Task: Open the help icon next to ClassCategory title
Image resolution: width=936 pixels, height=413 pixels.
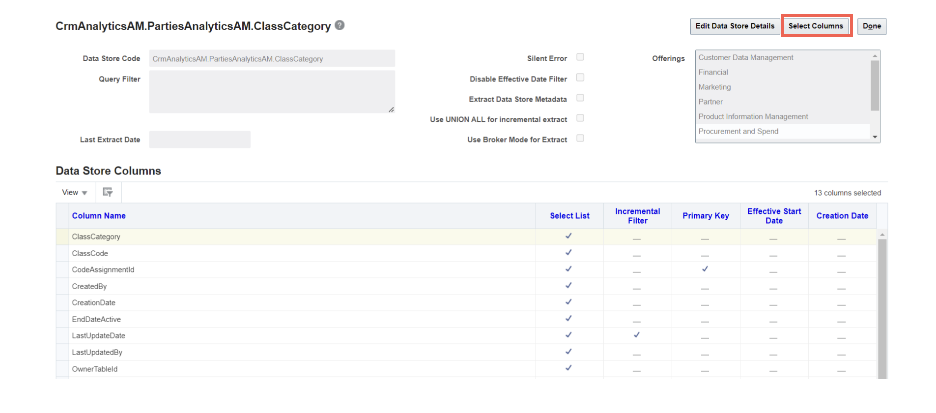Action: click(339, 25)
